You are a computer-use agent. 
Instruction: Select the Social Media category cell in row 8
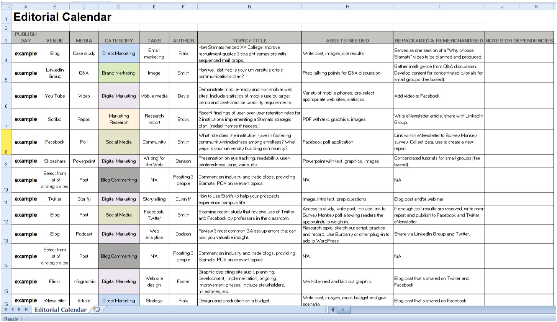(x=119, y=142)
